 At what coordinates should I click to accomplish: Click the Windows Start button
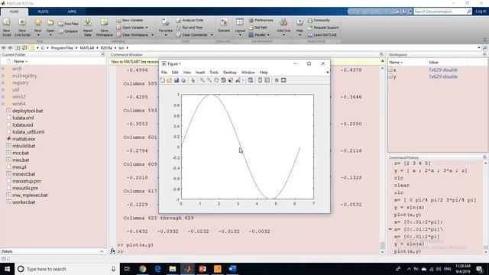click(7, 269)
